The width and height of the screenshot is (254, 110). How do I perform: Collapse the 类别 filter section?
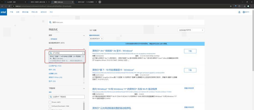(x=84, y=35)
